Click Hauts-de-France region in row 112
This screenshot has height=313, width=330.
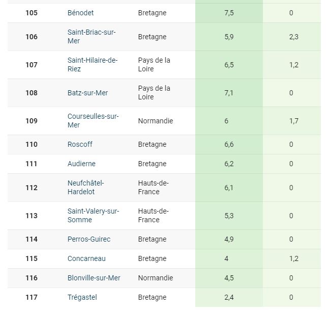coord(153,188)
